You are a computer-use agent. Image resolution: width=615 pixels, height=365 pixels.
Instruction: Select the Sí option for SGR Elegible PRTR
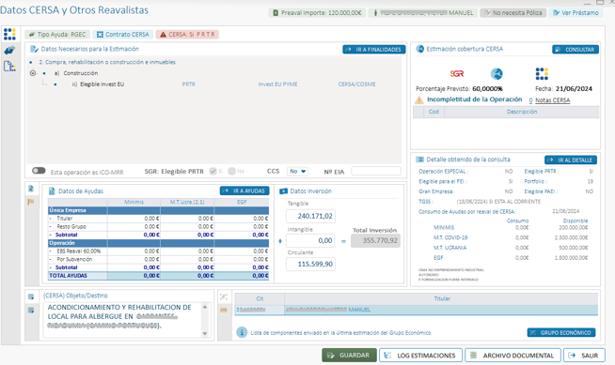click(x=213, y=172)
